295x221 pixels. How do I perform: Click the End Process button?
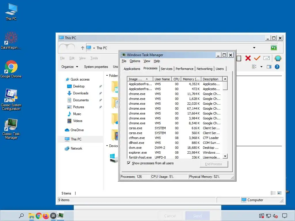[x=213, y=164]
